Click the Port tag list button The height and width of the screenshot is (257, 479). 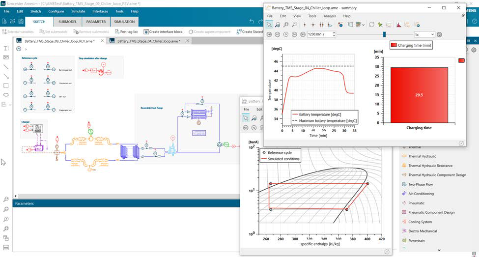pos(127,31)
